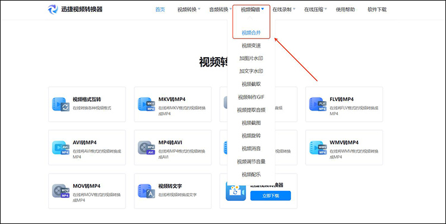Select 视频变速 from the dropdown
Image resolution: width=446 pixels, height=224 pixels.
[251, 46]
